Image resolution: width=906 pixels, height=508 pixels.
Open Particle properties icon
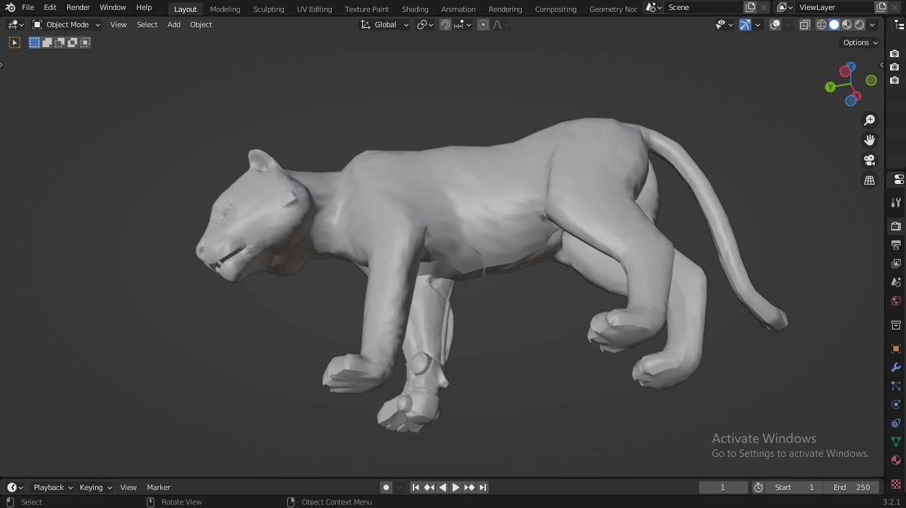point(896,386)
